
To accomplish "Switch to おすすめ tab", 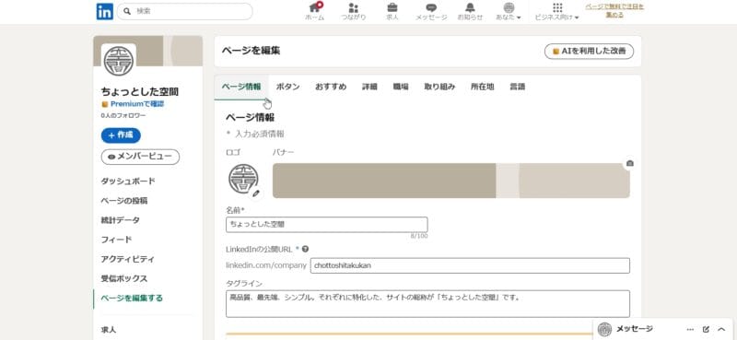I will coord(331,87).
